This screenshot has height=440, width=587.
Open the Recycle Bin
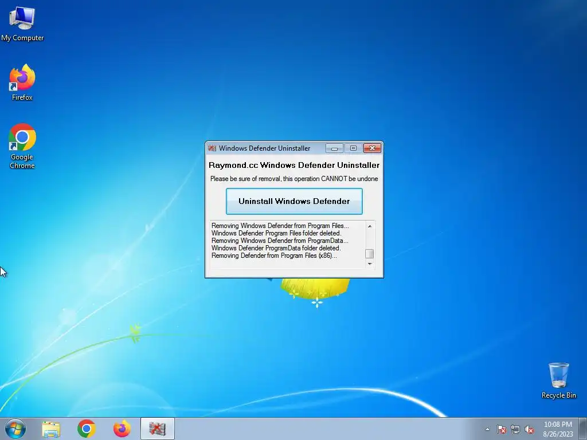(558, 380)
